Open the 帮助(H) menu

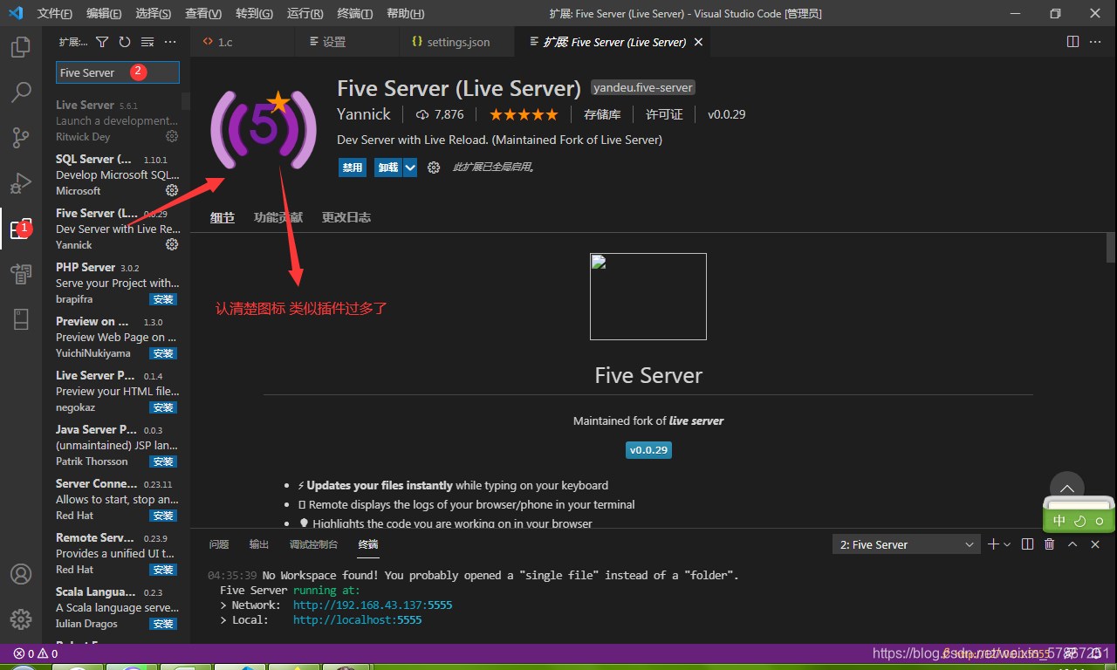click(x=405, y=13)
